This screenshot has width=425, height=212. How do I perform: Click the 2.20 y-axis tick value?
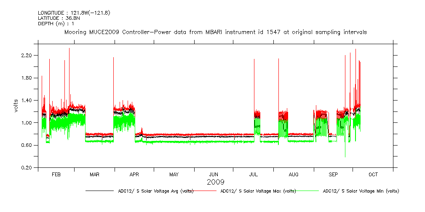(27, 56)
